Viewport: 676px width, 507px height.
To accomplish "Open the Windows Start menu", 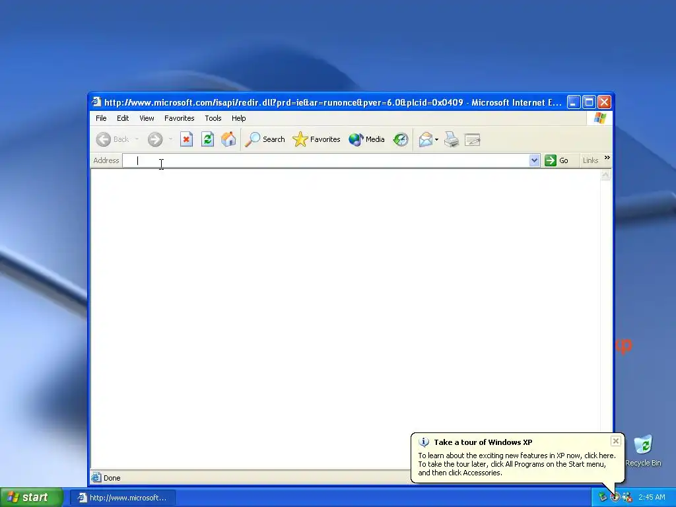I will [32, 497].
